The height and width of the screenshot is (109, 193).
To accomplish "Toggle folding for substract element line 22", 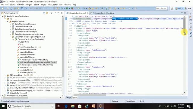I will tap(71, 67).
